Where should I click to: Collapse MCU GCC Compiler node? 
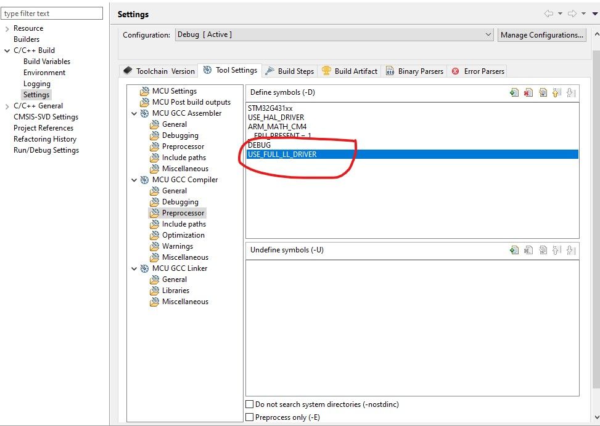click(x=134, y=180)
